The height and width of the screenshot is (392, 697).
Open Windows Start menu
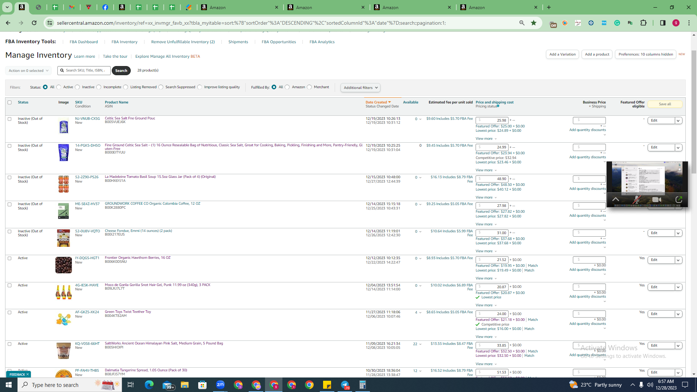(9, 385)
